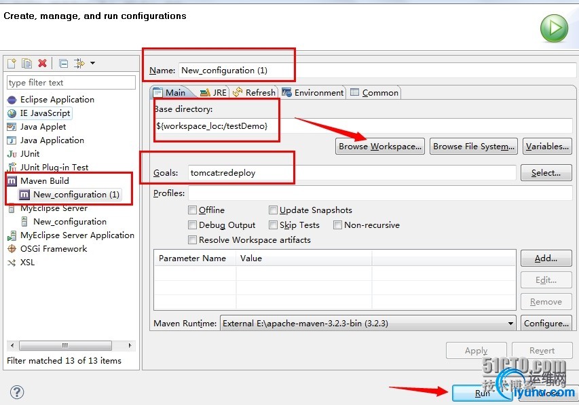Enable Update Snapshots checkbox
The image size is (579, 405).
coord(273,210)
